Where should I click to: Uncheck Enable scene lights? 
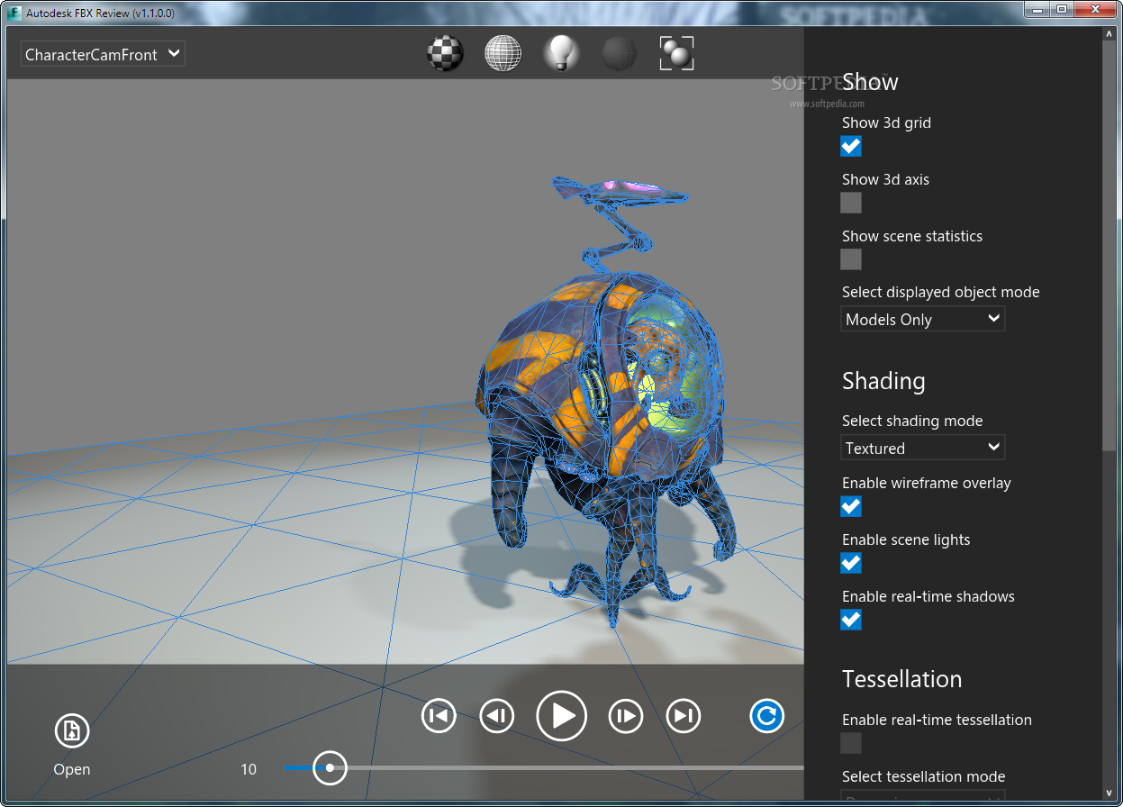point(851,563)
